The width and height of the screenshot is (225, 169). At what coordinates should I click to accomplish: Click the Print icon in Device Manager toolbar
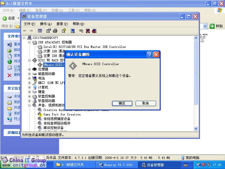click(x=55, y=31)
